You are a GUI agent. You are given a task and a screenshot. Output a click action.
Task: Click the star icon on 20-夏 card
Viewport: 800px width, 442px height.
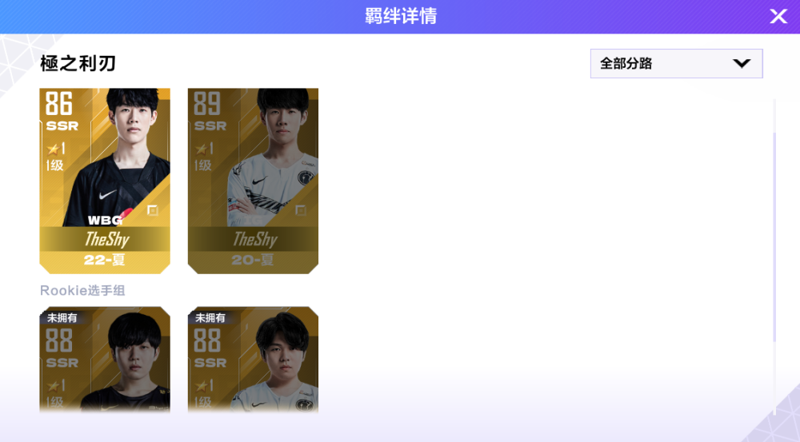pyautogui.click(x=201, y=149)
